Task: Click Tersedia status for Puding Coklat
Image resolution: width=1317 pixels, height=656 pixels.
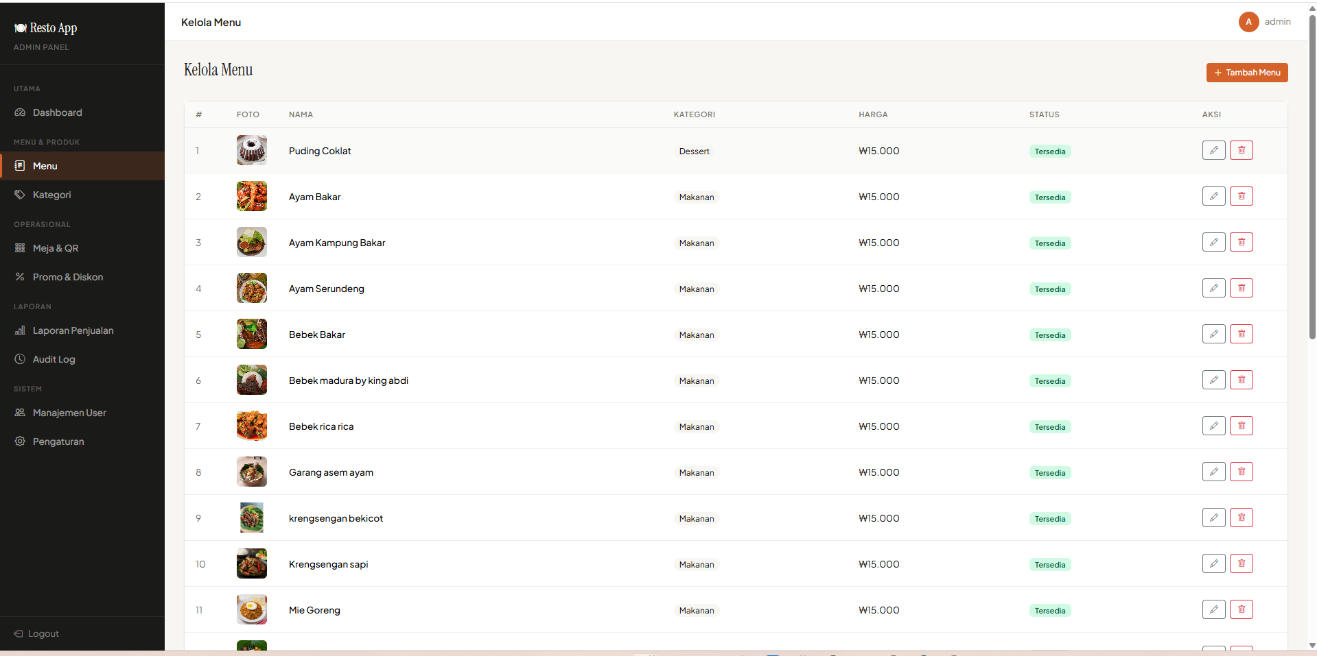Action: tap(1050, 151)
